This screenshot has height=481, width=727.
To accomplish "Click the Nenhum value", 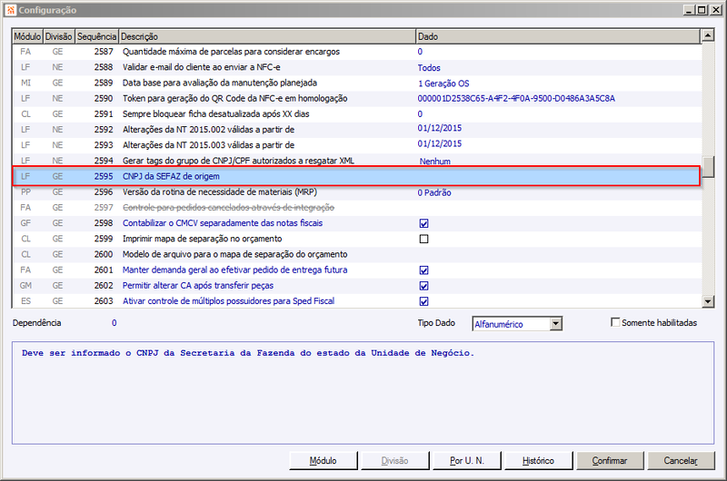I will (x=435, y=162).
